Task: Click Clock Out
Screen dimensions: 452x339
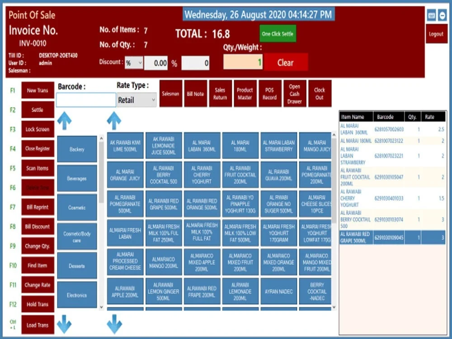Action: 320,94
